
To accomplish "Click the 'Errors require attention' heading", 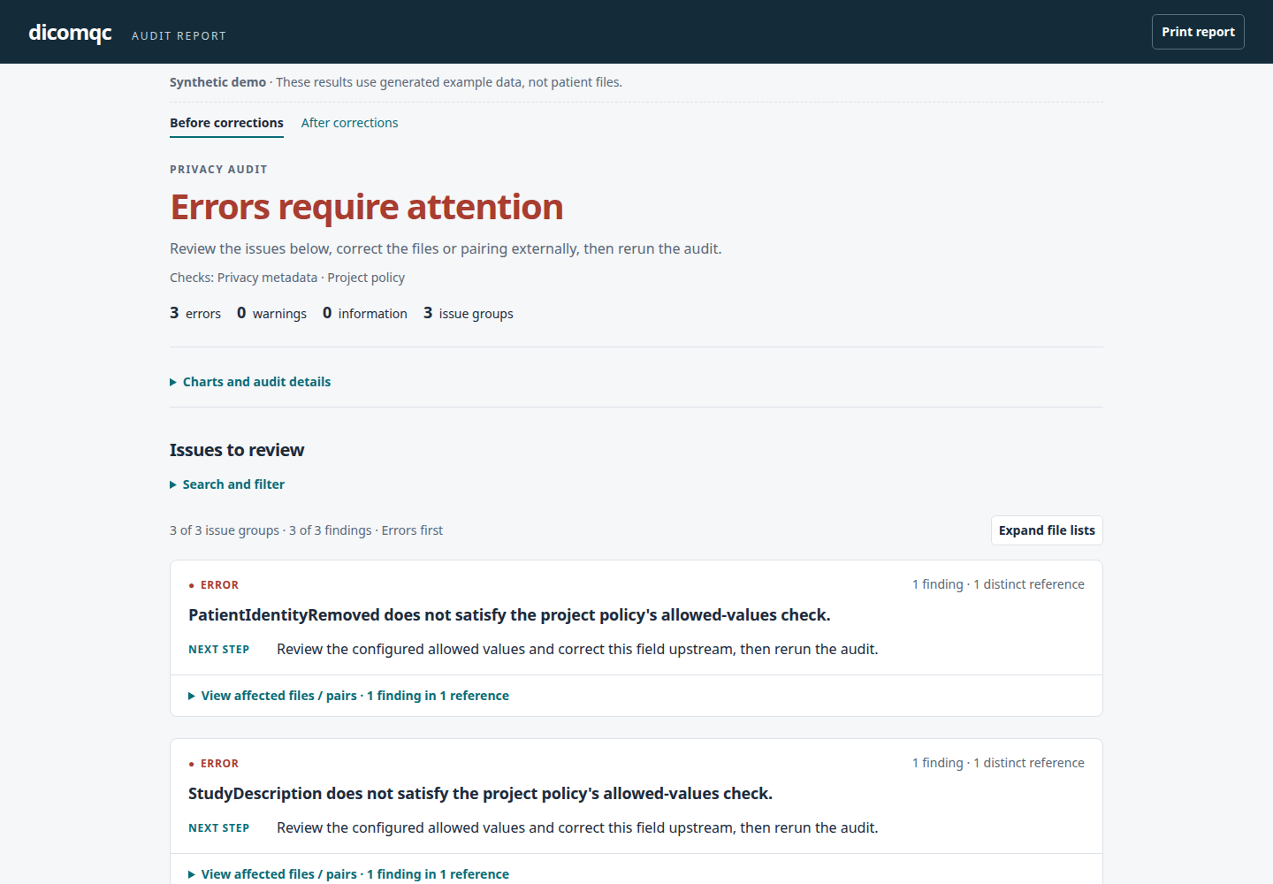I will pyautogui.click(x=366, y=207).
